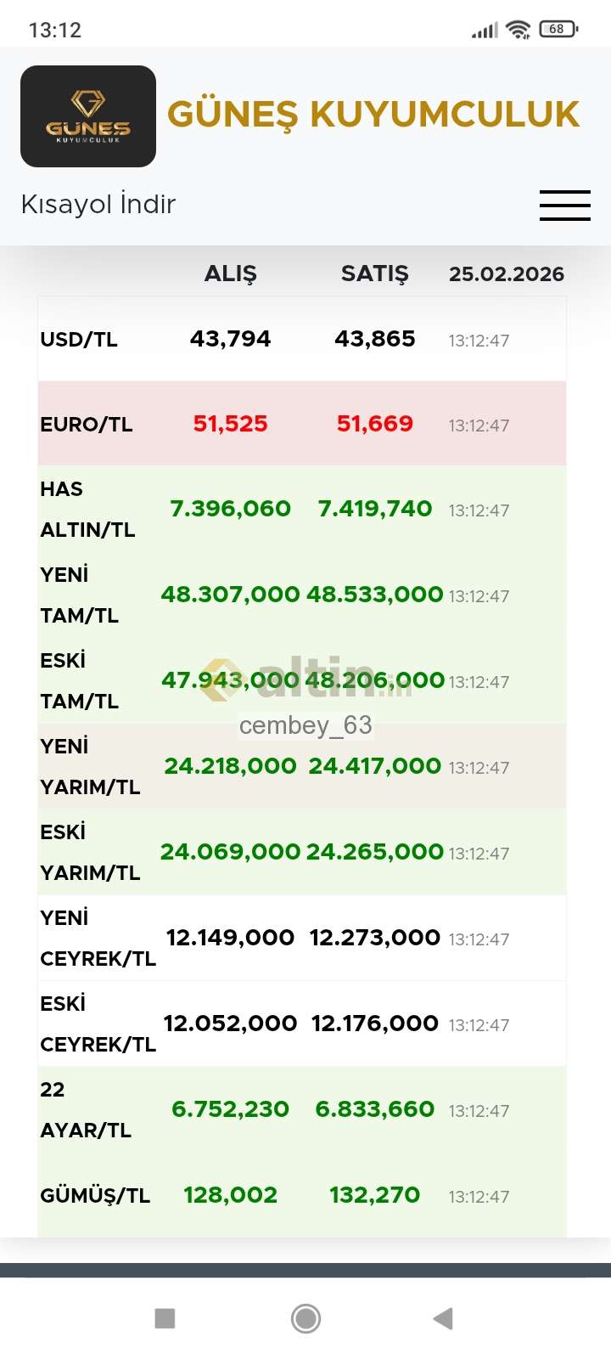Tap the 22 AYAR/TL row label

[x=86, y=1110]
